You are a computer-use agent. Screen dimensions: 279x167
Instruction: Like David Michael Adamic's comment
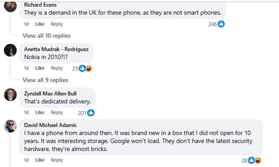(40, 160)
